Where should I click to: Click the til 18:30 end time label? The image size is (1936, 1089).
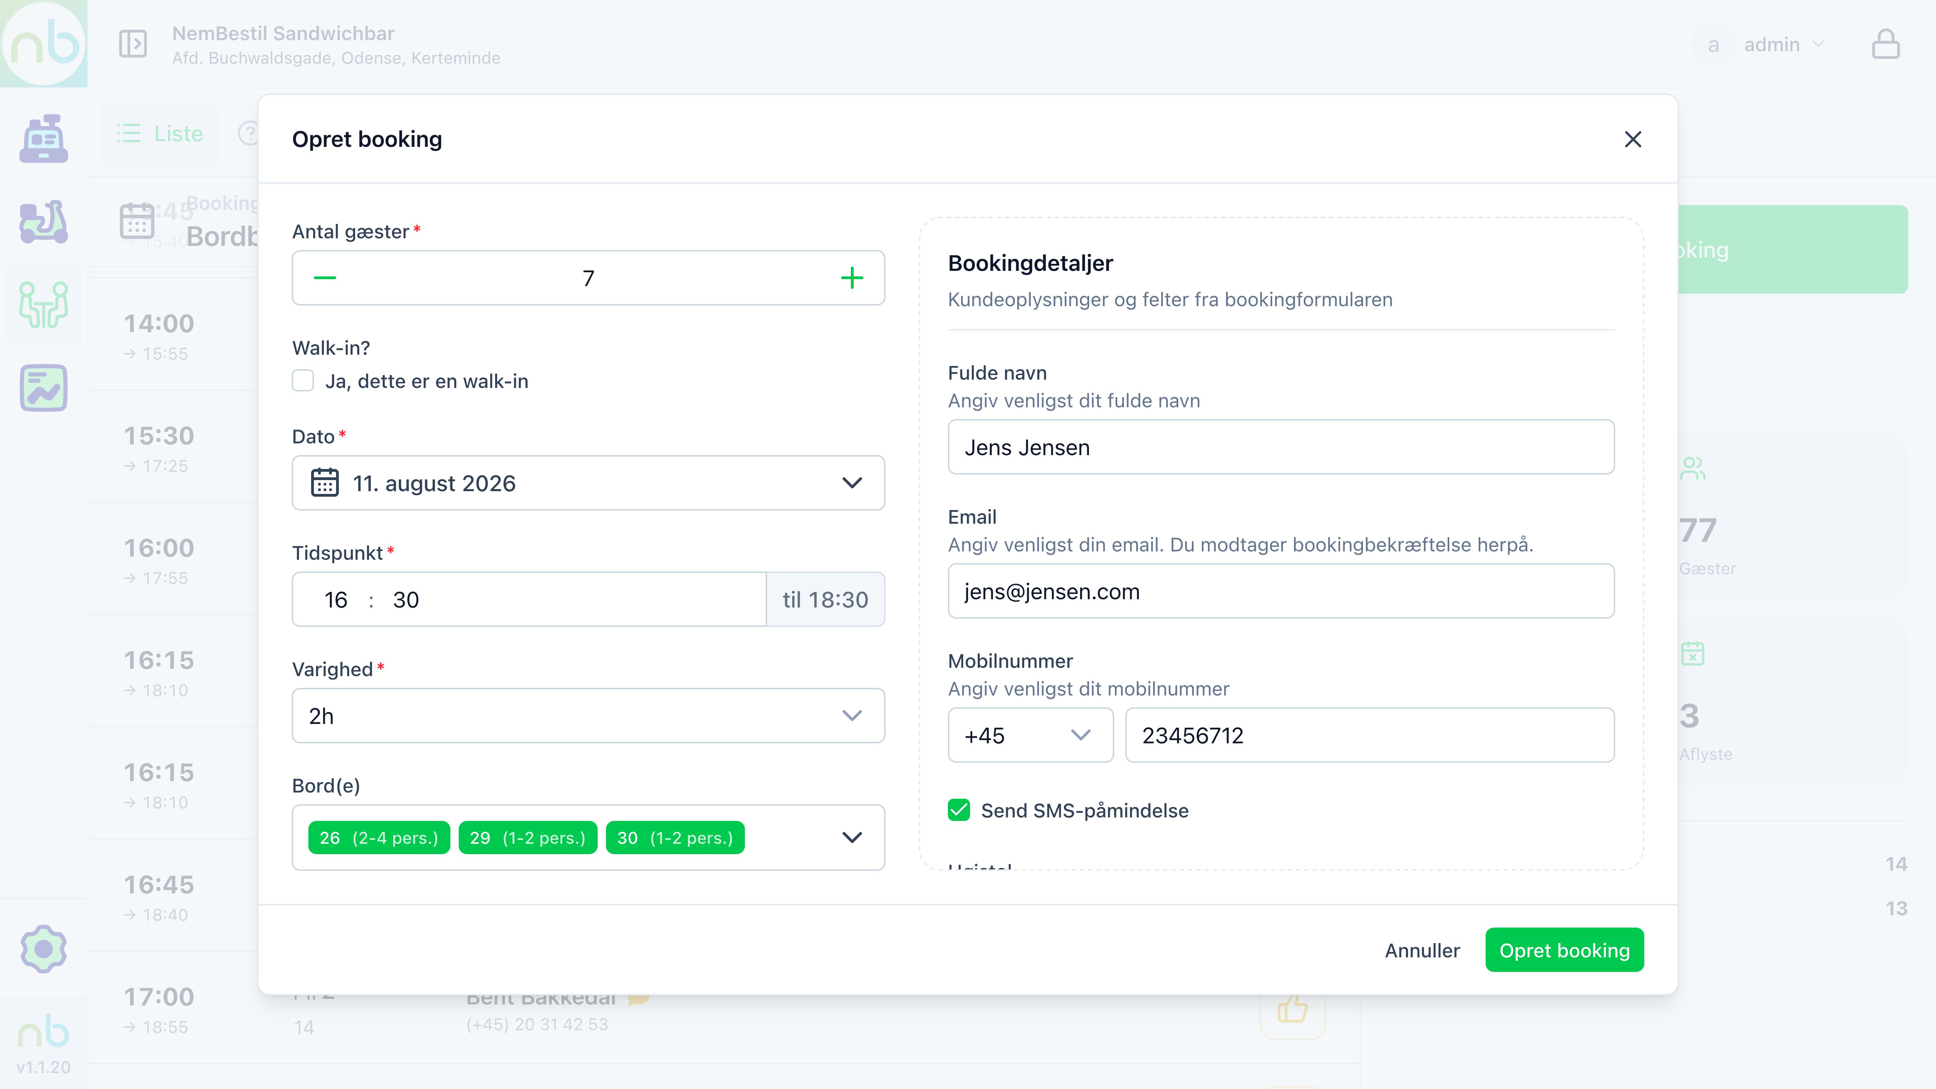(x=825, y=600)
